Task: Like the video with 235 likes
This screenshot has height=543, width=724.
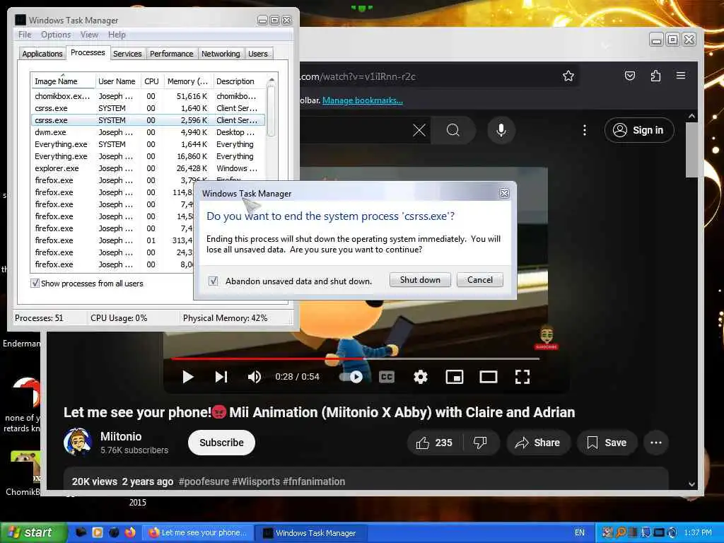Action: coord(434,443)
